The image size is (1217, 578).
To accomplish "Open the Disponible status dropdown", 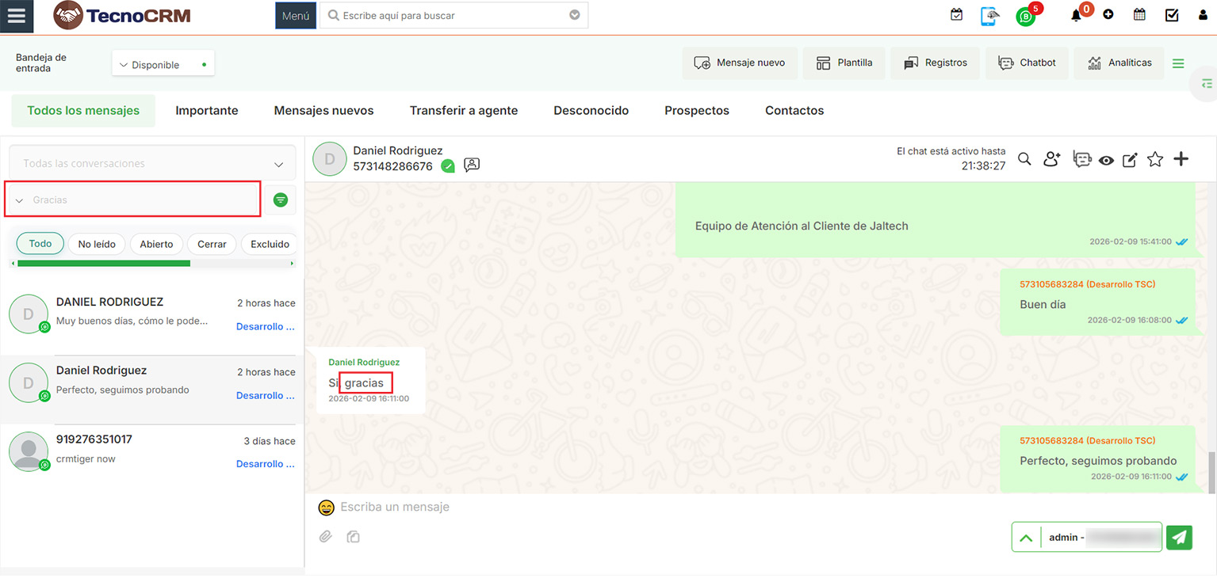I will point(163,65).
